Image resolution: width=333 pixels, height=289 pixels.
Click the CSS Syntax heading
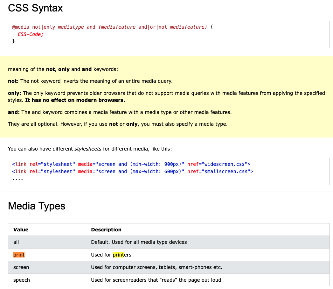coord(35,8)
